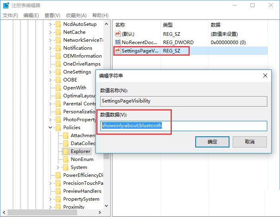Click the (默认) default value icon

[x=118, y=34]
